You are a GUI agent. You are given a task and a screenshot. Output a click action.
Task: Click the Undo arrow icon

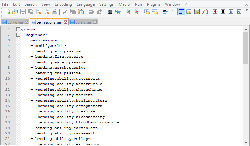tap(91, 12)
